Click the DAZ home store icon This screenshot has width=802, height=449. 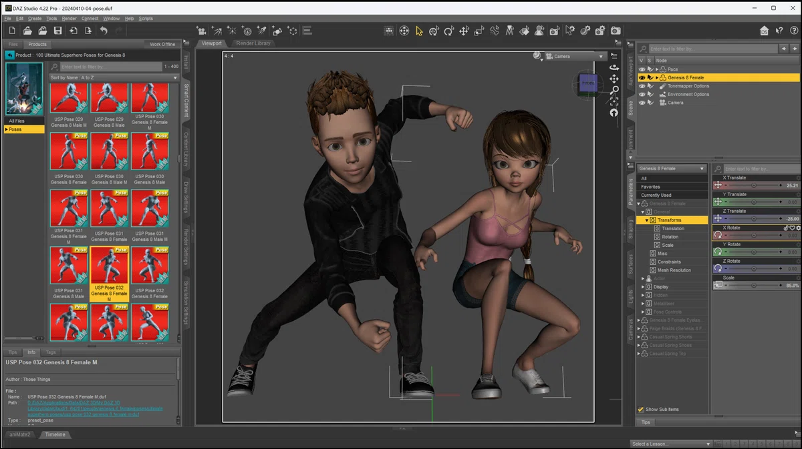point(765,31)
